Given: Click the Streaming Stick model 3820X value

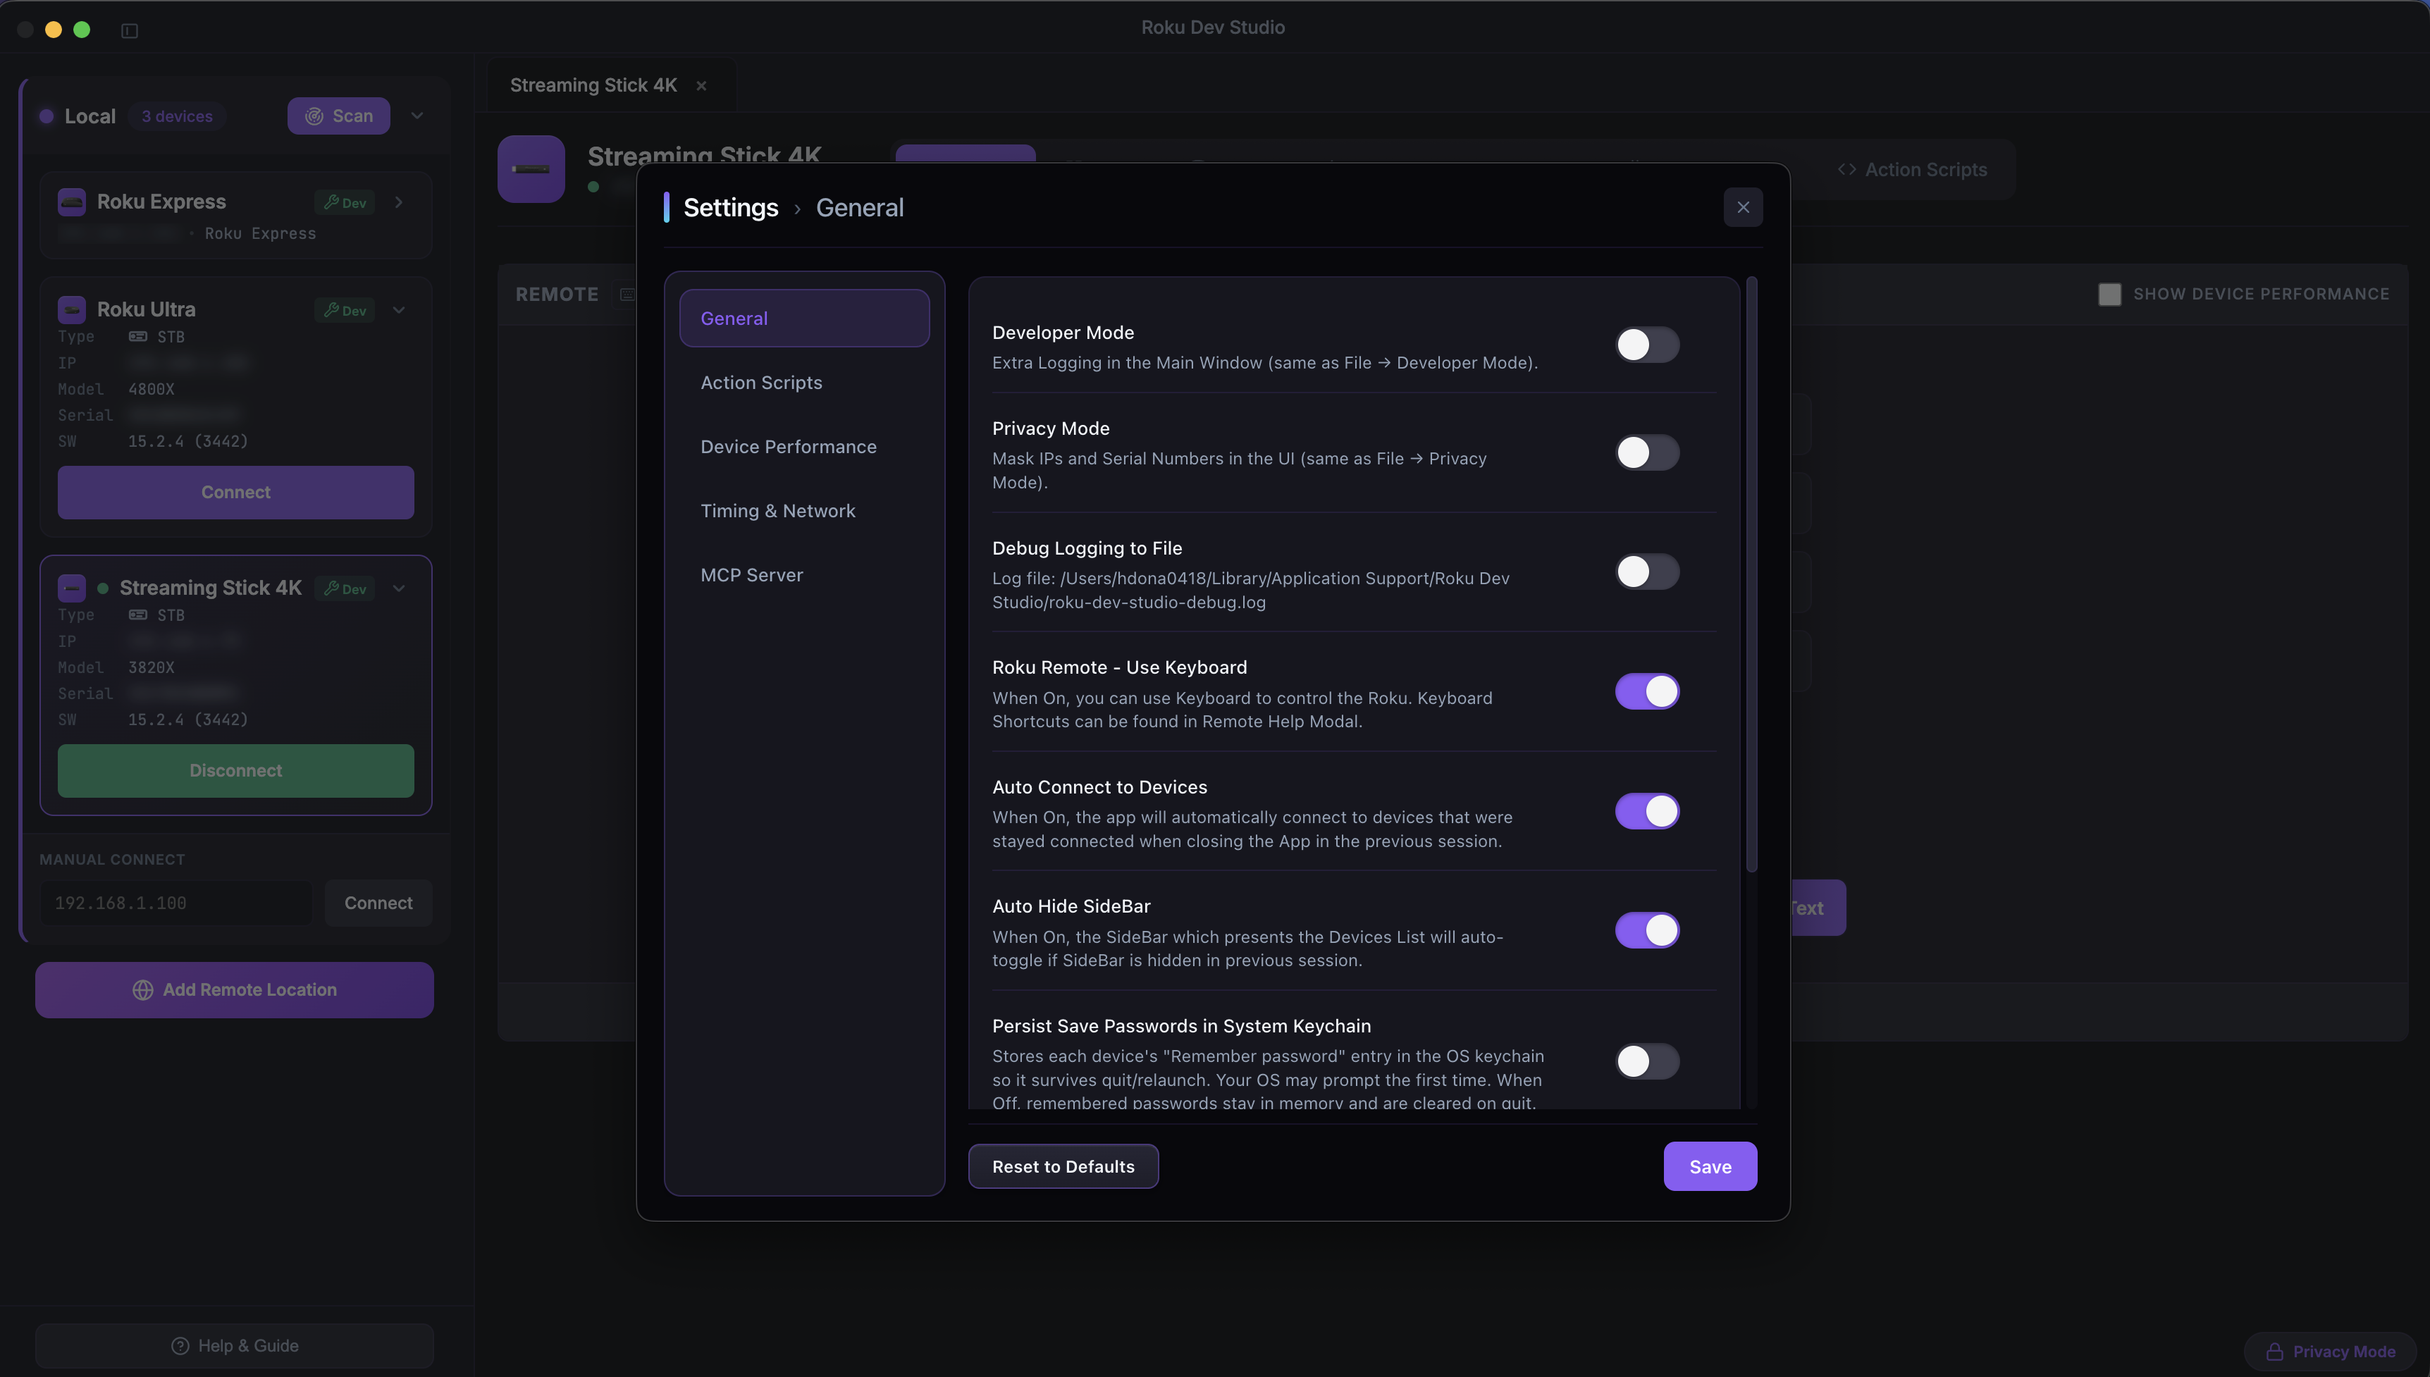Looking at the screenshot, I should (152, 667).
